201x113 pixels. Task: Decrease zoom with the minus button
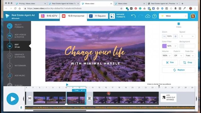164,36
